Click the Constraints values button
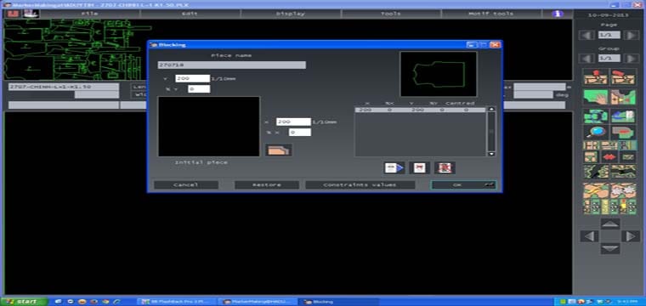 tap(360, 185)
